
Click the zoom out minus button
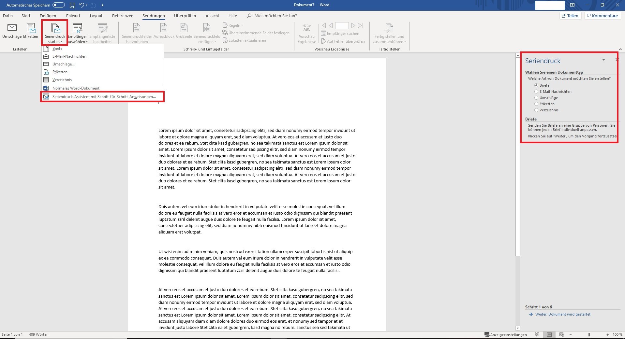(571, 334)
